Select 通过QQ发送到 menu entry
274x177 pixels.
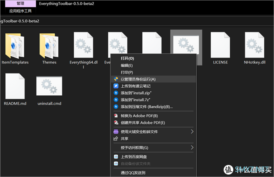[154, 173]
